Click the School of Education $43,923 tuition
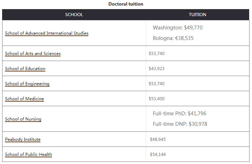This screenshot has height=164, width=252. click(x=157, y=69)
